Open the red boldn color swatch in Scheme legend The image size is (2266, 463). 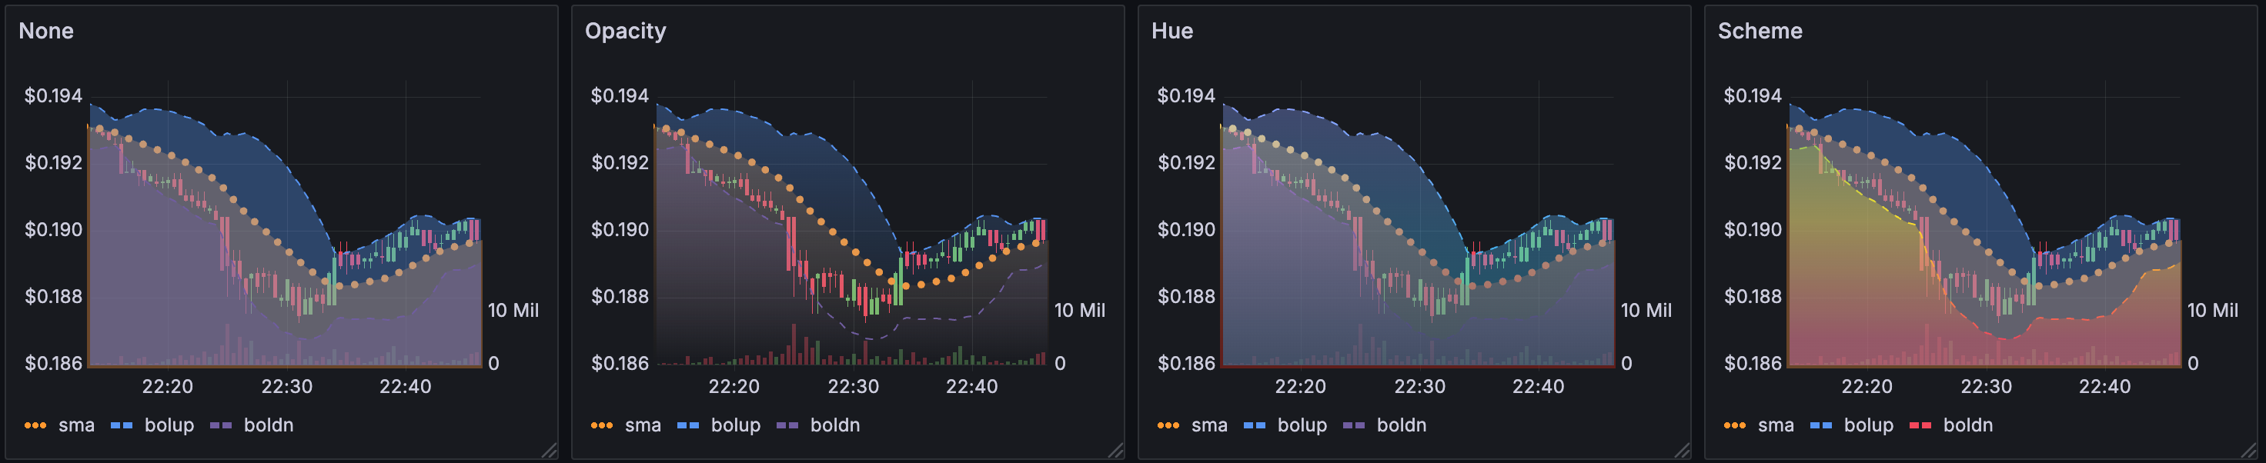[x=1920, y=425]
